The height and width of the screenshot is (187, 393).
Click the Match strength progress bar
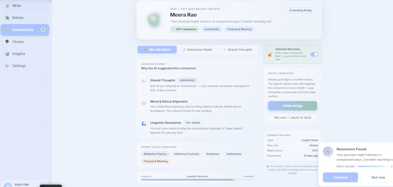click(373, 166)
